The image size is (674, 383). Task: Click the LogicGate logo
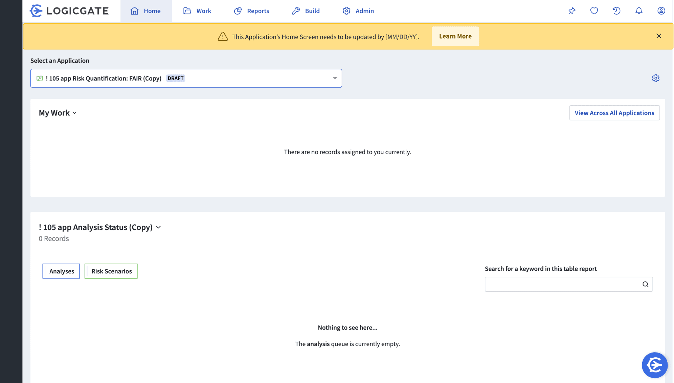(x=69, y=11)
